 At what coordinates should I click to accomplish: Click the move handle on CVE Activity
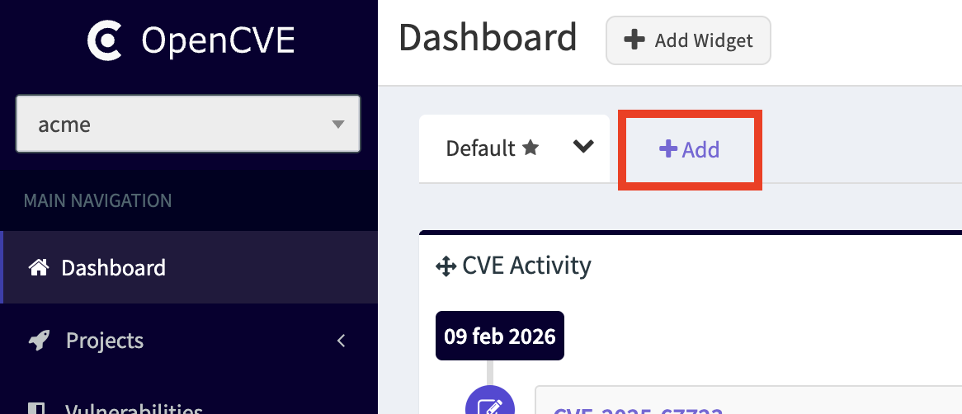446,266
